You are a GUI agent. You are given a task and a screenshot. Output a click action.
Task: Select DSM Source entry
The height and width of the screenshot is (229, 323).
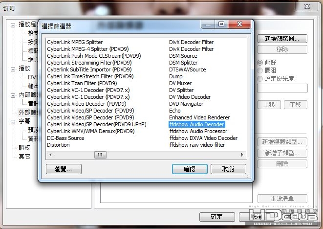183,56
